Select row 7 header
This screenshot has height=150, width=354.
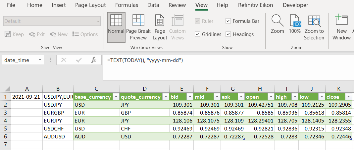(5, 144)
